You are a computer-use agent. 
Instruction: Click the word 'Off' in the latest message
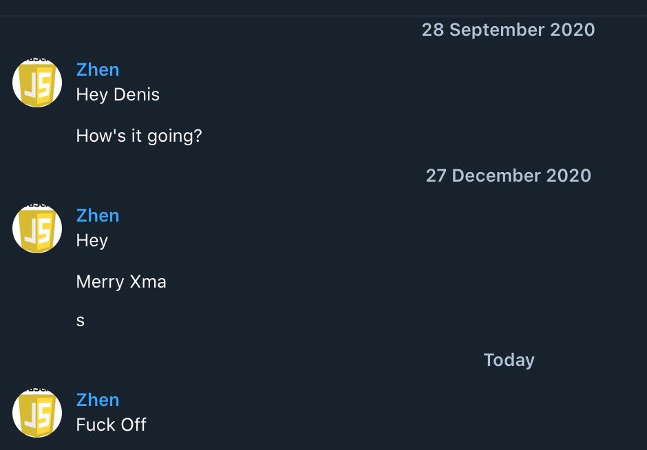point(134,425)
